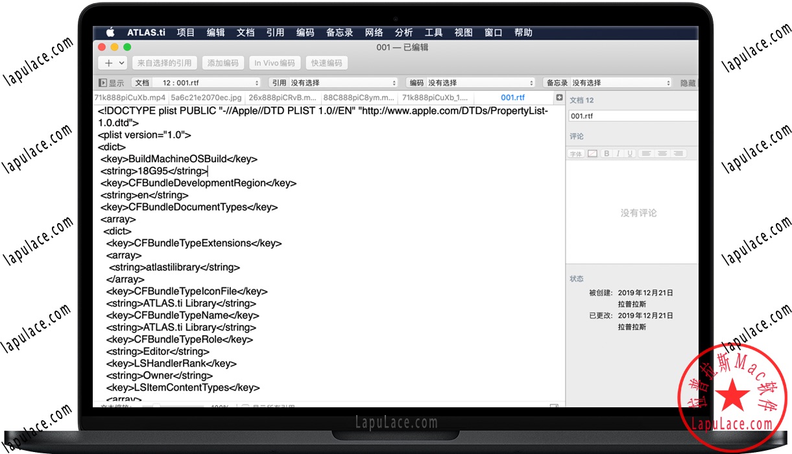Open the 分析 menu in menu bar

403,32
